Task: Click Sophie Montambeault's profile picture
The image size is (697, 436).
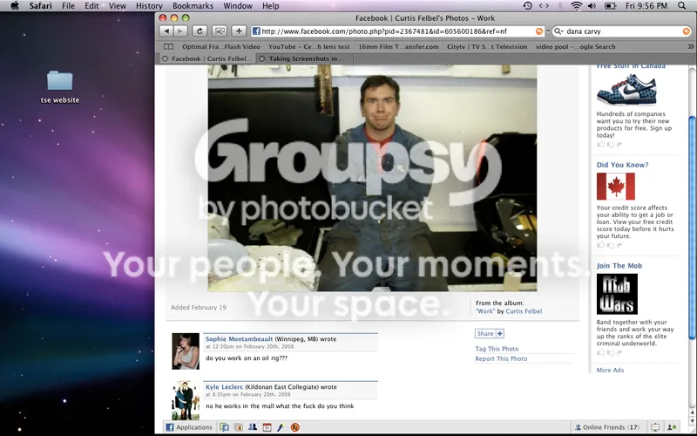Action: click(186, 351)
